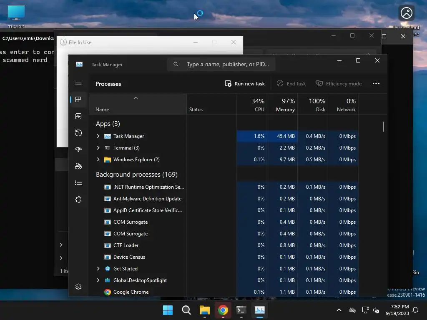Open App history icon in sidebar
Screen dimensions: 427x320
(78, 133)
